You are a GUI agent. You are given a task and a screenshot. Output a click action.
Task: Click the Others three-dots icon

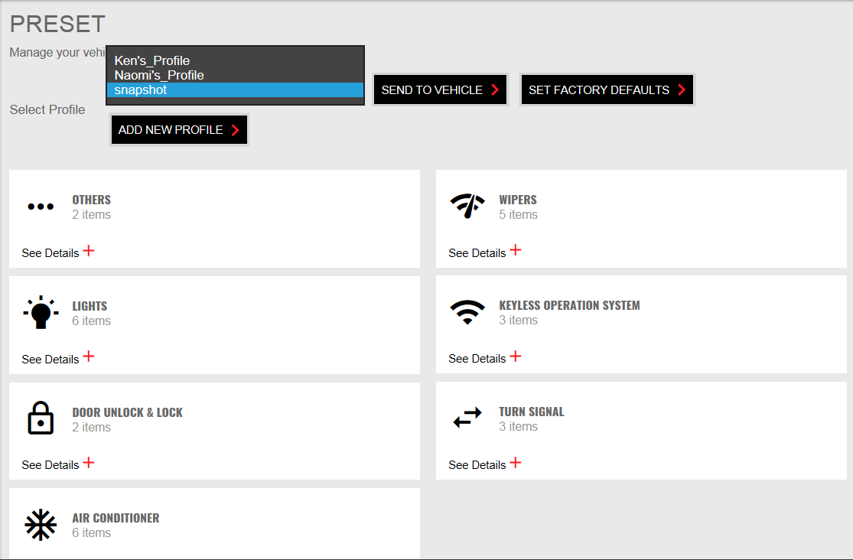point(41,207)
